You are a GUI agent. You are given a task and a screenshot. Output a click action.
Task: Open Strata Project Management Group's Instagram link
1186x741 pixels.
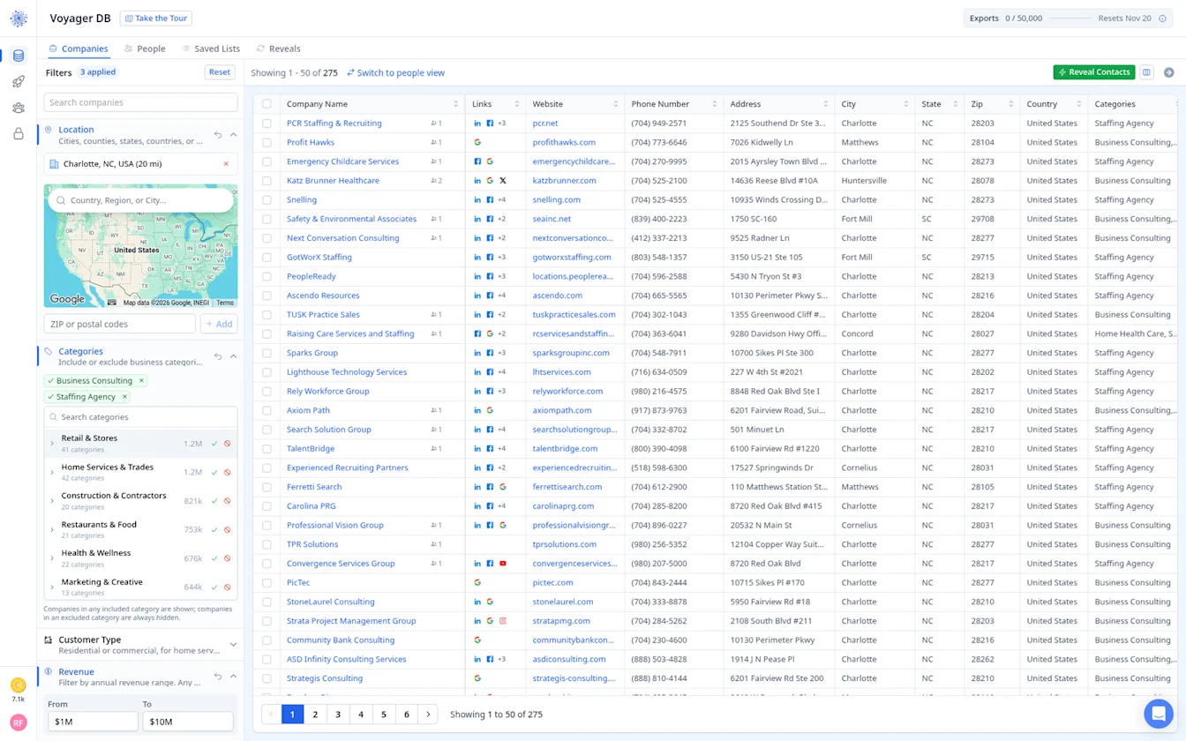tap(503, 621)
